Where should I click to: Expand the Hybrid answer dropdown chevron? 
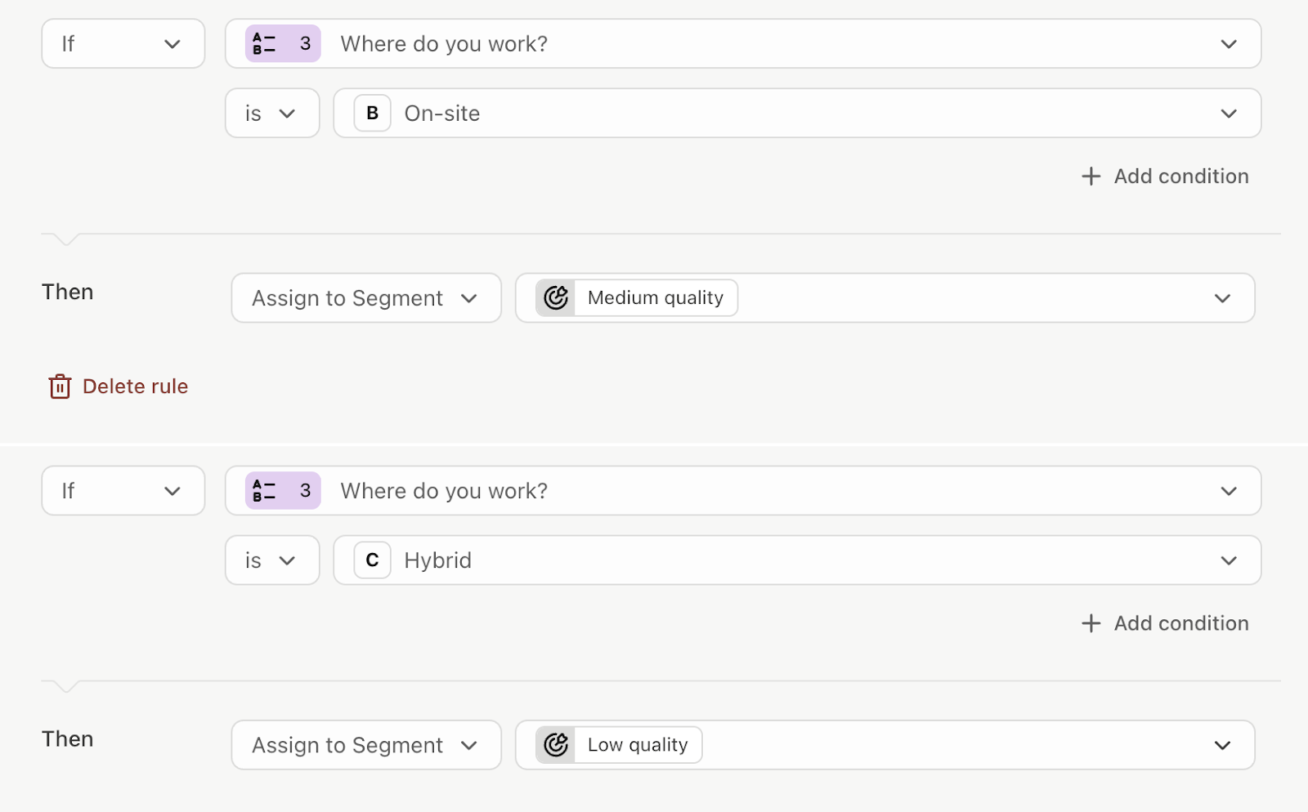tap(1228, 560)
